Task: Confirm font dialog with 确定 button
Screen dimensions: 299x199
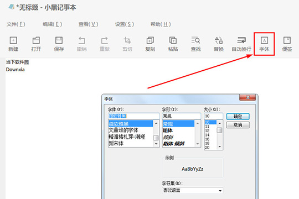Action: (x=238, y=116)
